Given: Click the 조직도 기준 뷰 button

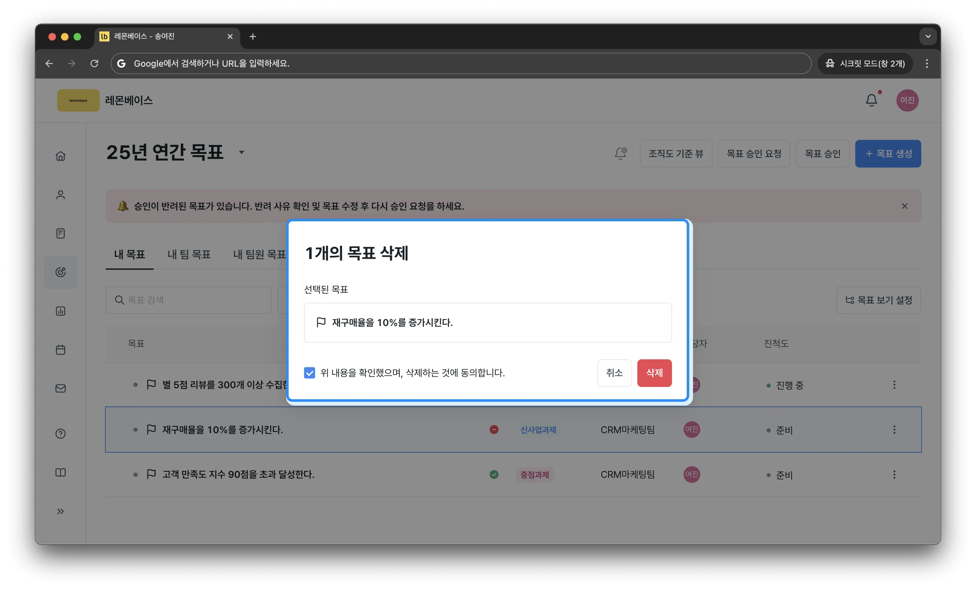Looking at the screenshot, I should click(x=676, y=154).
